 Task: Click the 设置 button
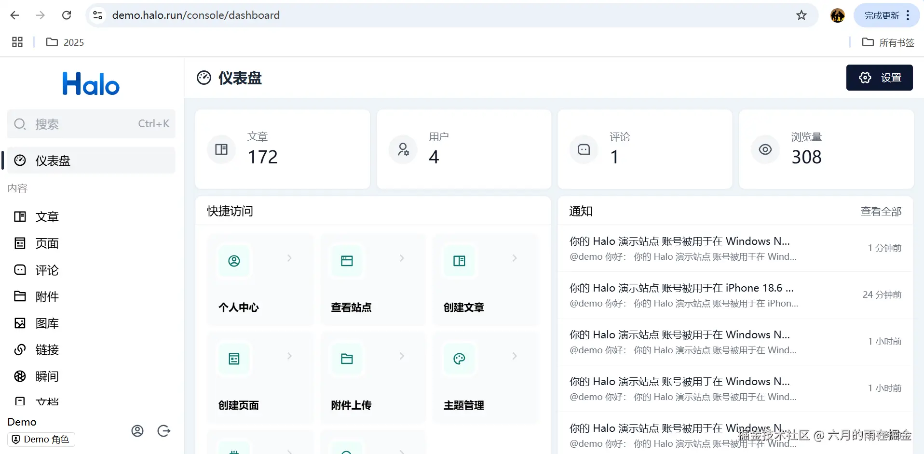[x=879, y=78]
